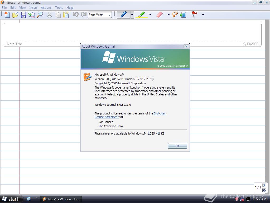Screen dimensions: 270x203
Task: Select the Lasso selection tool
Action: (175, 15)
